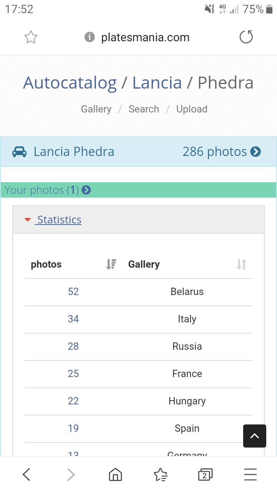Switch to the Search section
This screenshot has height=493, width=277.
click(144, 109)
